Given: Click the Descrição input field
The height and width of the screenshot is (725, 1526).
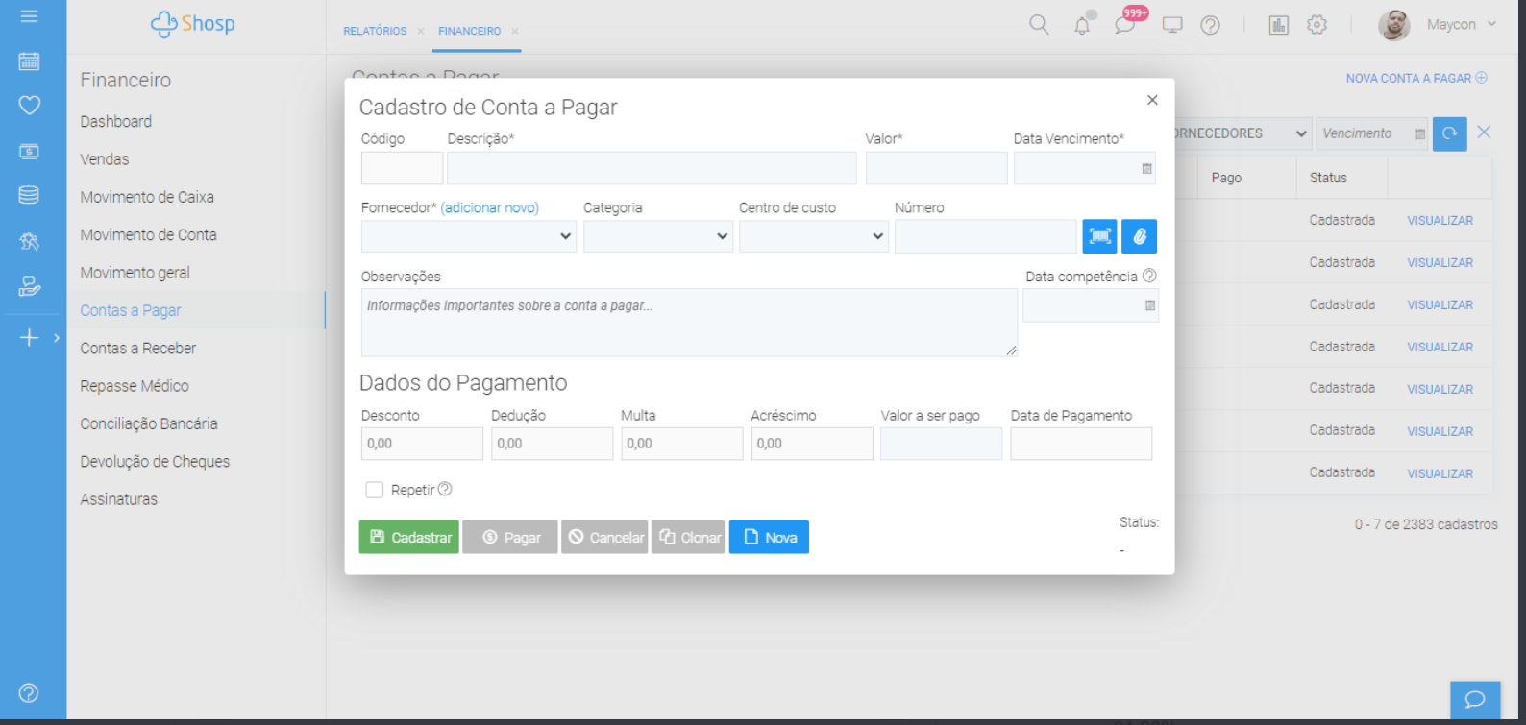Looking at the screenshot, I should pyautogui.click(x=651, y=168).
